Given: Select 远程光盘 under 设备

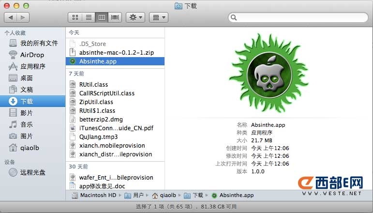Looking at the screenshot, I should tap(32, 172).
